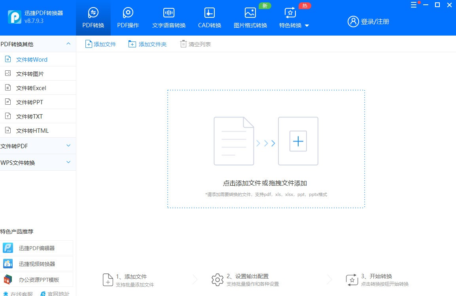Image resolution: width=456 pixels, height=296 pixels.
Task: Click 清空列表 to clear the list
Action: pyautogui.click(x=195, y=44)
